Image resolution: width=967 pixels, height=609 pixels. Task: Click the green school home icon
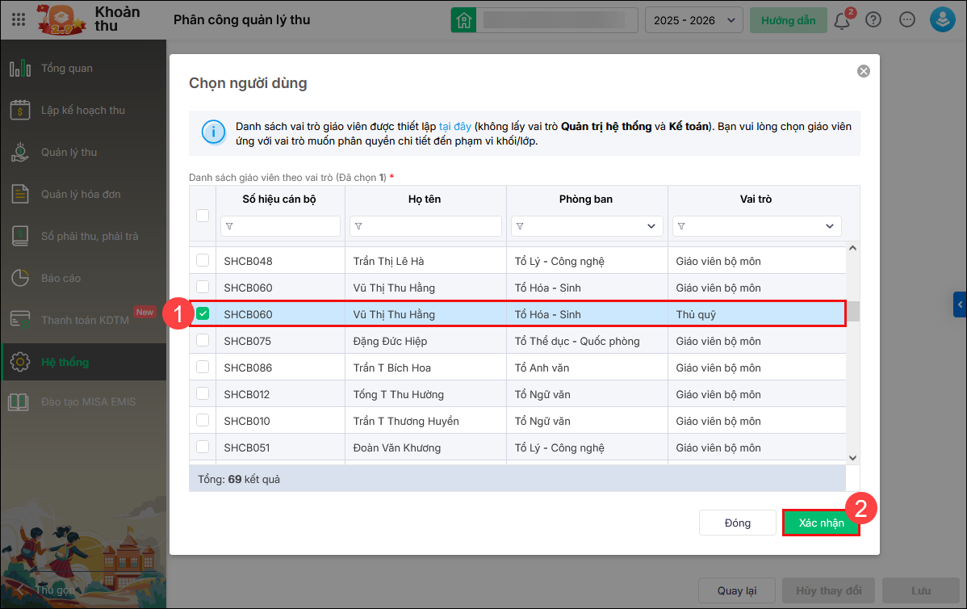(x=464, y=20)
